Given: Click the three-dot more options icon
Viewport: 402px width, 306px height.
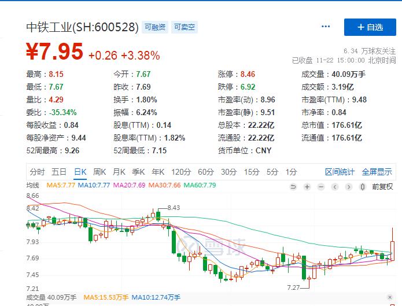Looking at the screenshot, I should [326, 27].
